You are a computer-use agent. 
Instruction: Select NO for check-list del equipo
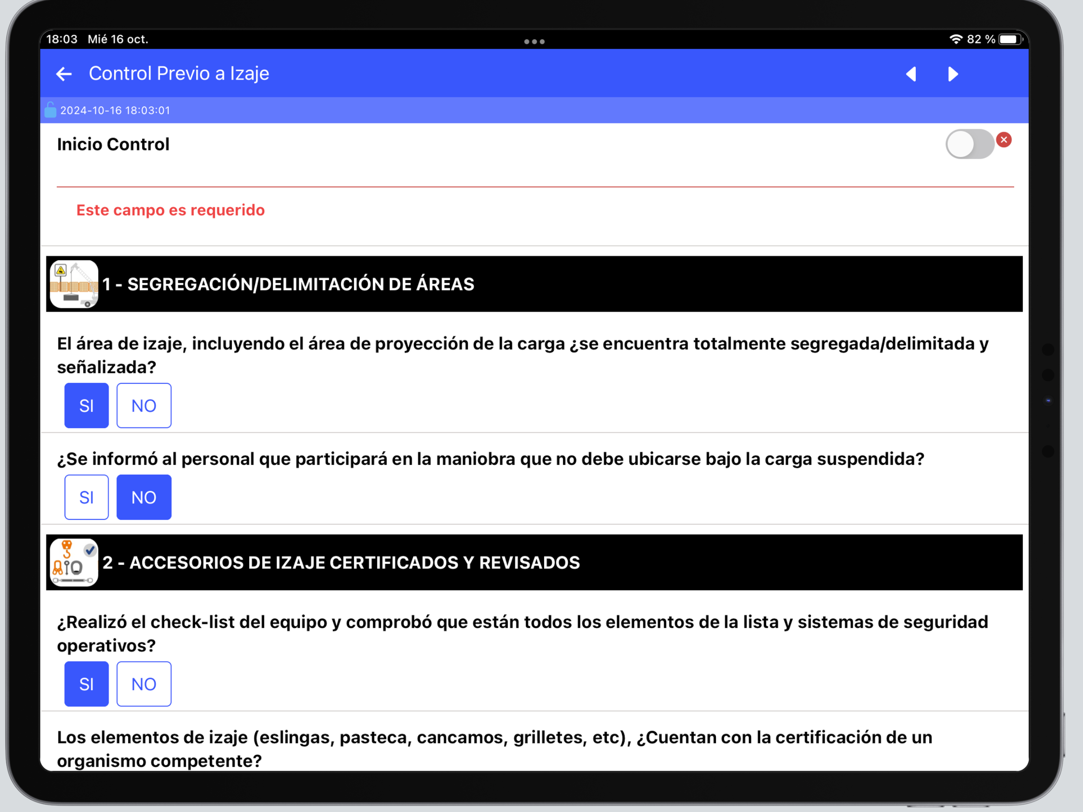click(x=144, y=684)
